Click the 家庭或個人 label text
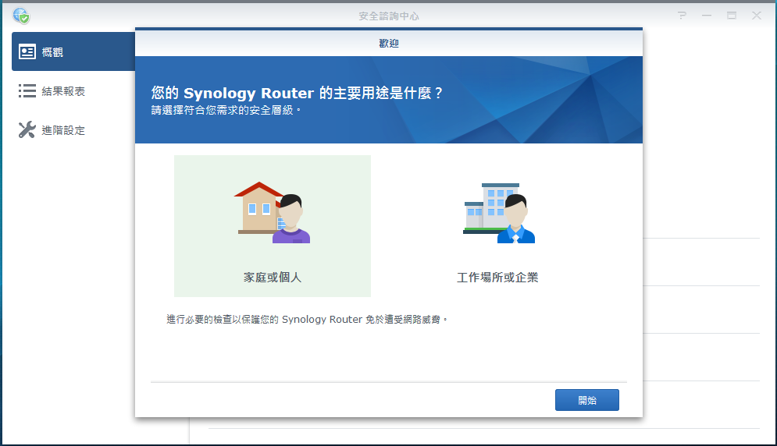The width and height of the screenshot is (777, 446). coord(272,278)
